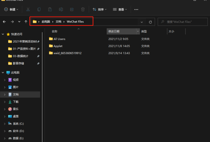Viewport: 210px width, 142px height.
Task: Click the 搜索 WeChat Files search box
Action: click(183, 22)
